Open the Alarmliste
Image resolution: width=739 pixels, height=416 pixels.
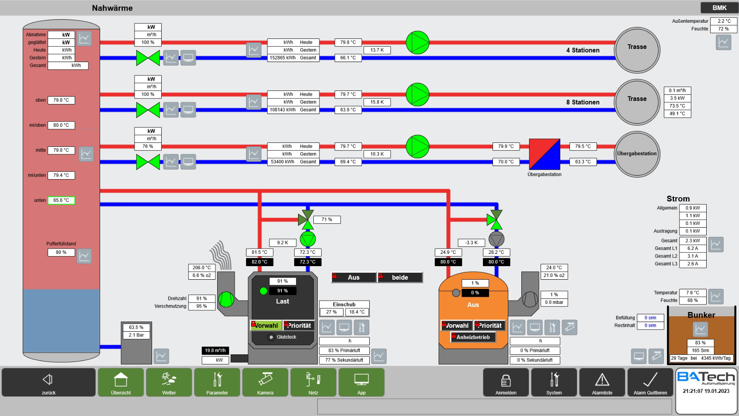tap(602, 382)
